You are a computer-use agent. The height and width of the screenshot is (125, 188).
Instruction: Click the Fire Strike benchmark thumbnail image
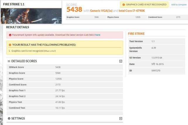coord(31,16)
